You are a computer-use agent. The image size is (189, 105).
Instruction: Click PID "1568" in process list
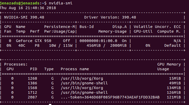32,88
